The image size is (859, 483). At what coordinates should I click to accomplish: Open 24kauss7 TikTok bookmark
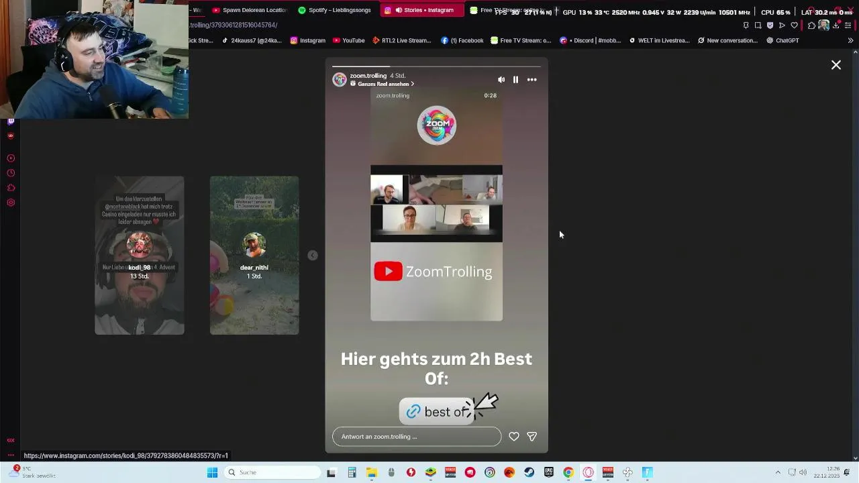(x=252, y=40)
